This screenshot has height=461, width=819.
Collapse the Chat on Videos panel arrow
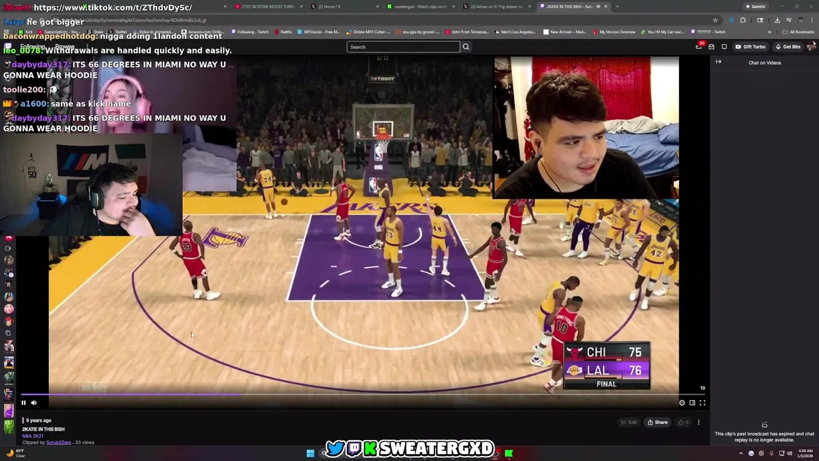(x=719, y=62)
